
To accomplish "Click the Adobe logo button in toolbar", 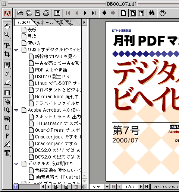I will point(7,13).
